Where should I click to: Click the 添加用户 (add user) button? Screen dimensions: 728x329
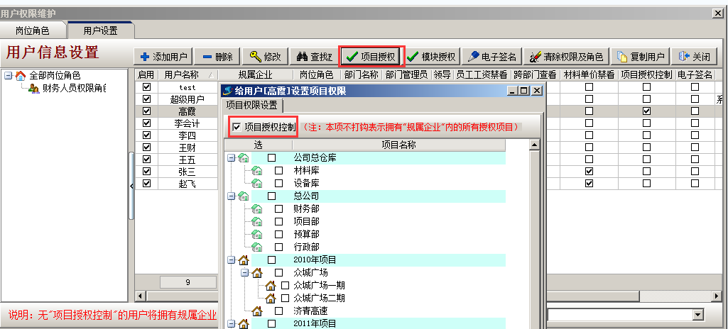coord(163,57)
